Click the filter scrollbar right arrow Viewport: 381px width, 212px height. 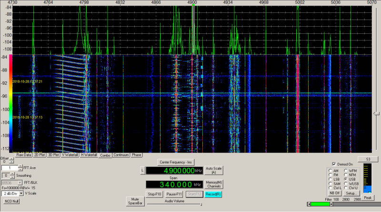tap(331, 204)
